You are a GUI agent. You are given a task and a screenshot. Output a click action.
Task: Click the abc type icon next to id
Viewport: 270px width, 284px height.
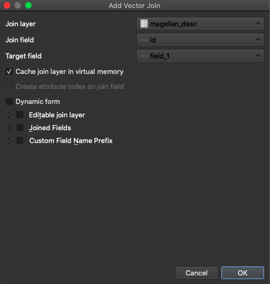144,40
